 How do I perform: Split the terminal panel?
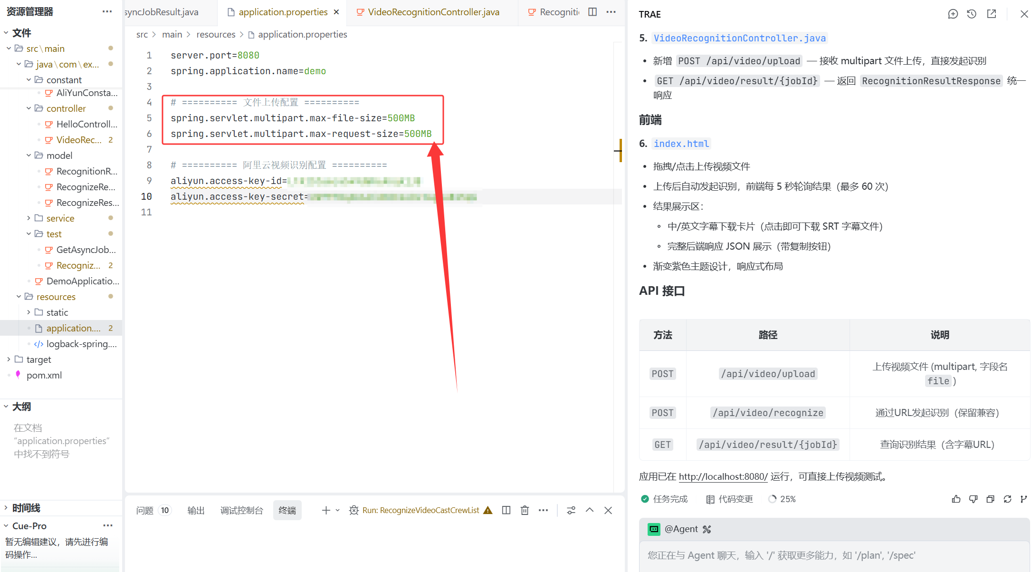(x=506, y=510)
